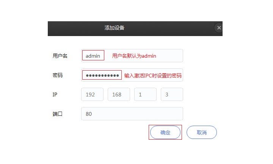Click the red hint 用户名默认为admin
The height and width of the screenshot is (164, 273).
coord(134,56)
